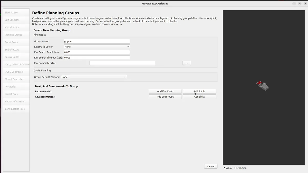The width and height of the screenshot is (308, 173).
Task: Open MoveIt Controllers section
Action: coord(16,79)
